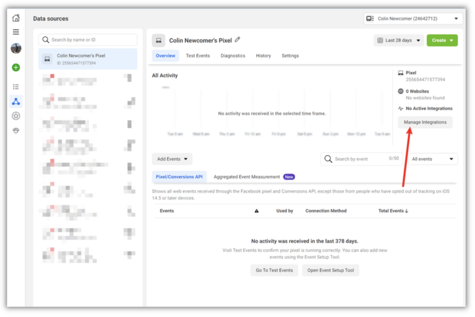The width and height of the screenshot is (475, 317).
Task: Open the History tab
Action: pyautogui.click(x=263, y=56)
